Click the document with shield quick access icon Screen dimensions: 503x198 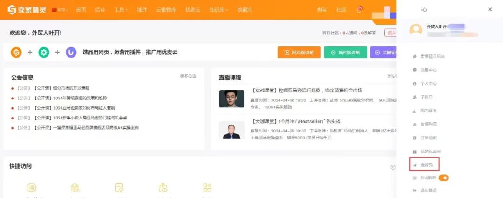tap(119, 187)
